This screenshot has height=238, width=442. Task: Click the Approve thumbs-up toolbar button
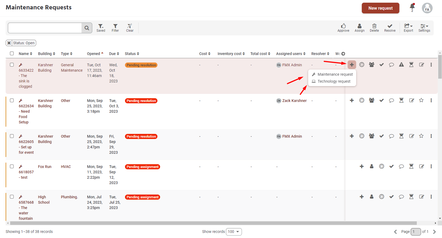tap(343, 28)
